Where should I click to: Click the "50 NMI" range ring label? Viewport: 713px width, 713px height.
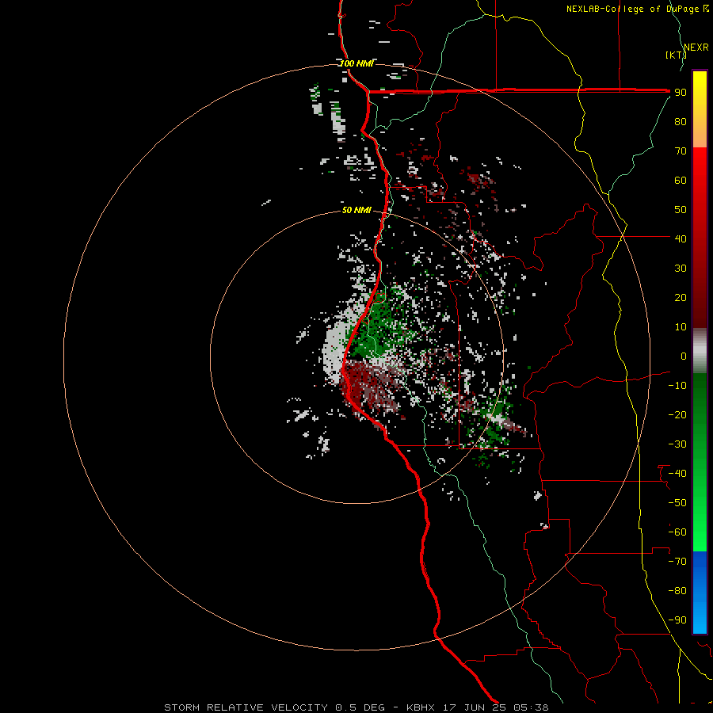coord(356,210)
